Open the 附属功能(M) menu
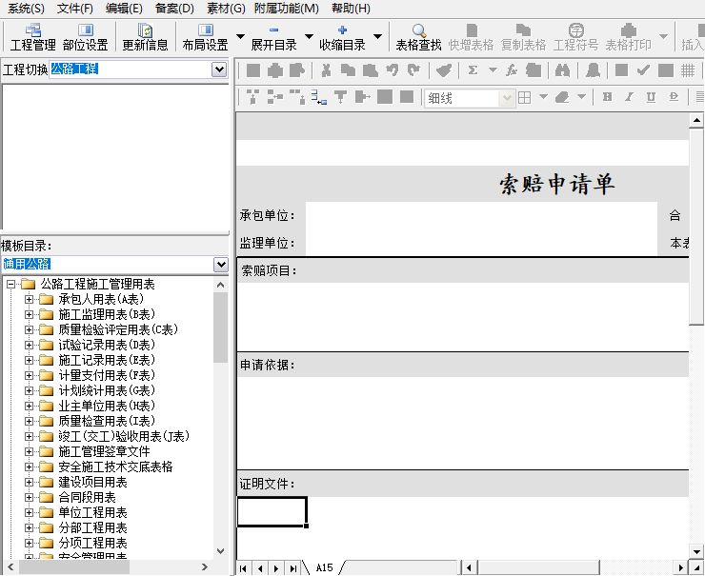The width and height of the screenshot is (705, 576). click(287, 9)
